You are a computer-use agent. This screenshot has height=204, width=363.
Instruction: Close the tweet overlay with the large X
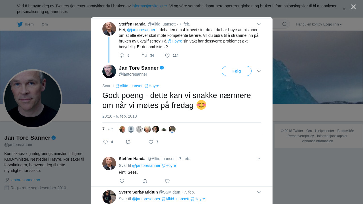353,7
